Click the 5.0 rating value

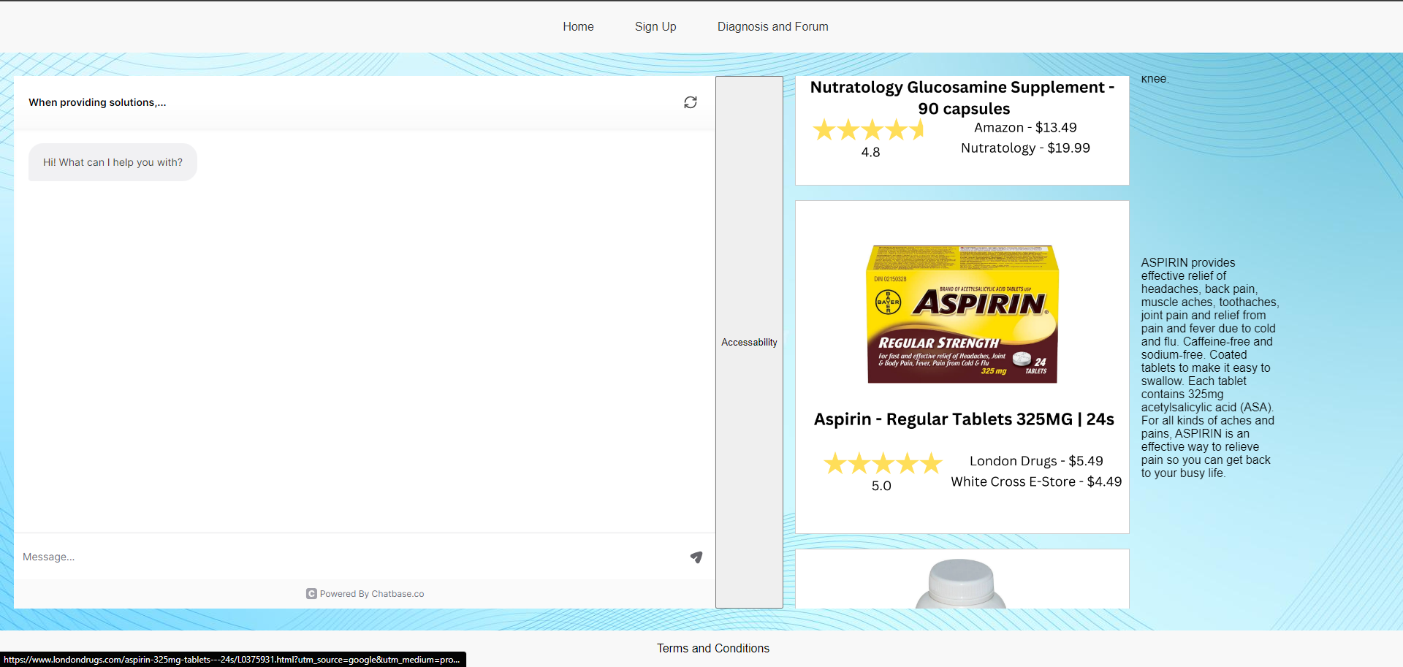[881, 486]
